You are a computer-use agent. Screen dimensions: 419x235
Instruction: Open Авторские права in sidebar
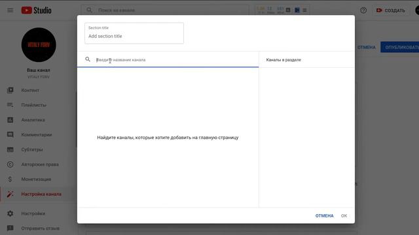(x=40, y=164)
